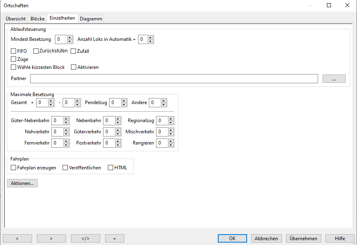Image resolution: width=357 pixels, height=245 pixels.
Task: Click the Aktionen... button
Action: click(x=22, y=183)
